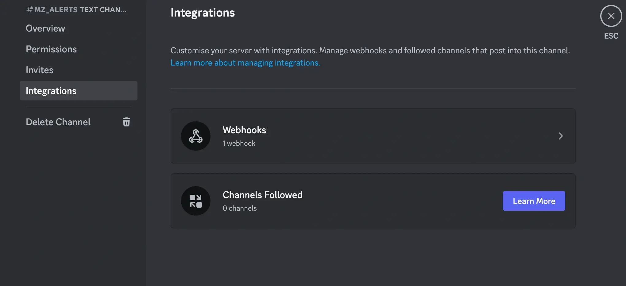Click the hashtag icon beside MZ_ALERTS

point(29,9)
